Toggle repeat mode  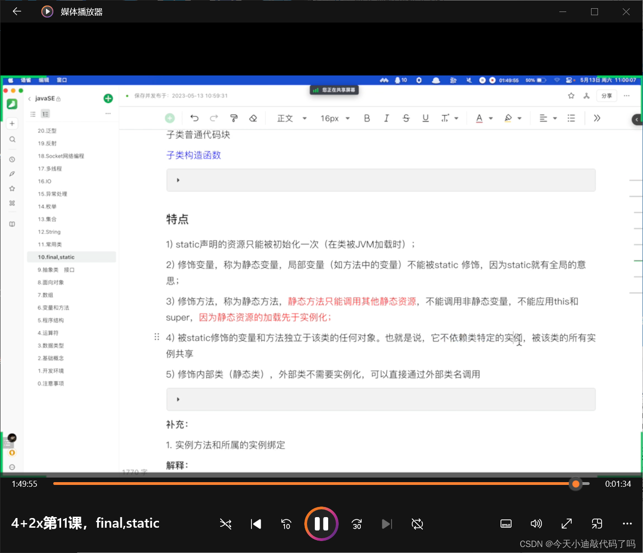tap(417, 524)
